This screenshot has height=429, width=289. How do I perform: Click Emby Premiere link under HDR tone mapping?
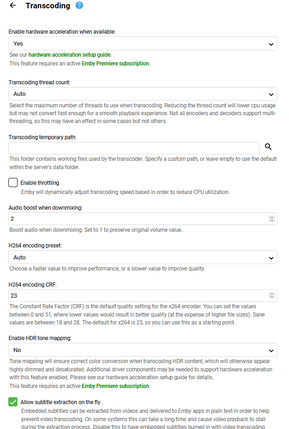tap(115, 386)
